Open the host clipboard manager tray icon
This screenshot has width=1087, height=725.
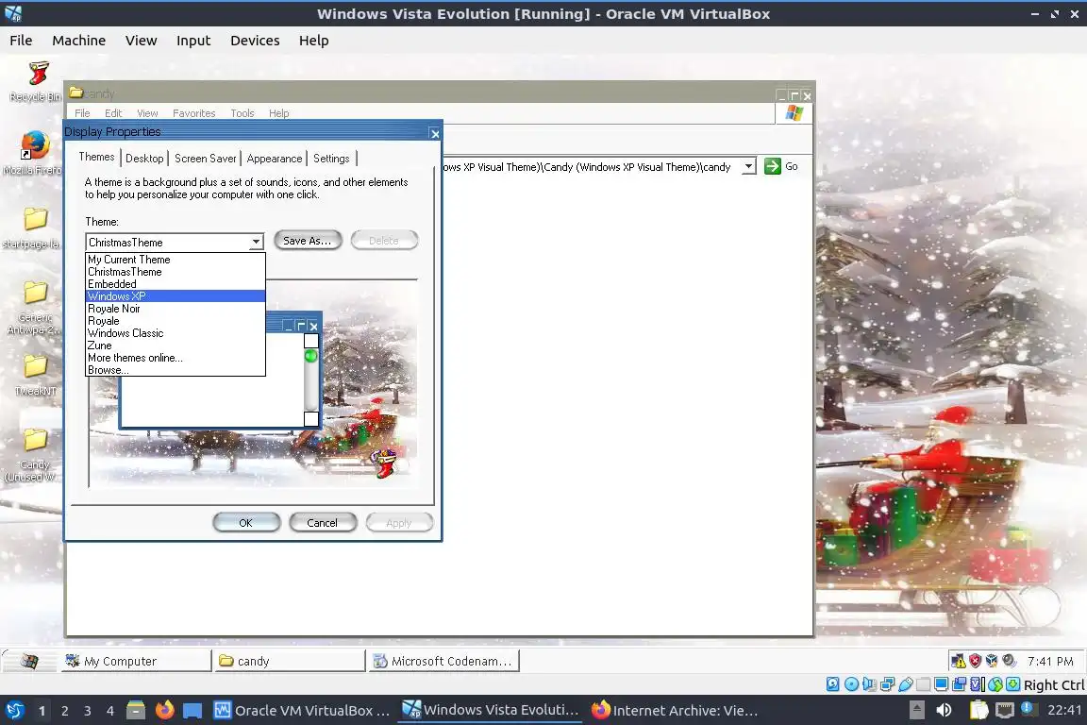tap(978, 710)
